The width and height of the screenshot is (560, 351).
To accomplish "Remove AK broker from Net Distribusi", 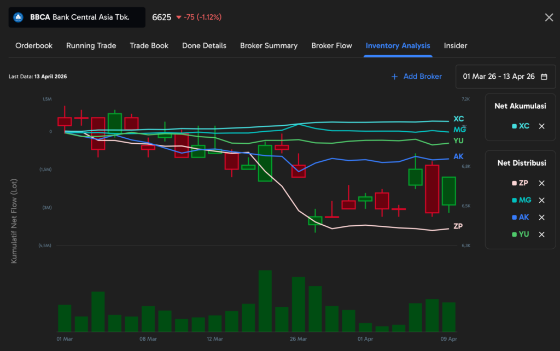I will tap(541, 217).
